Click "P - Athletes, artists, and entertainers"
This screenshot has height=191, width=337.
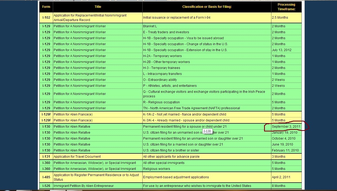(x=170, y=86)
